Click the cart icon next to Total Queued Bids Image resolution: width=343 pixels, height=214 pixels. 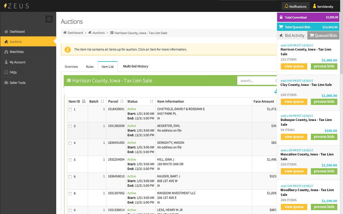281,27
